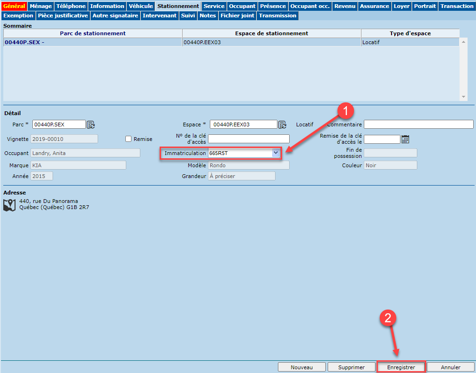Viewport: 476px width, 373px height.
Task: Select the Transaction tab
Action: pyautogui.click(x=457, y=6)
